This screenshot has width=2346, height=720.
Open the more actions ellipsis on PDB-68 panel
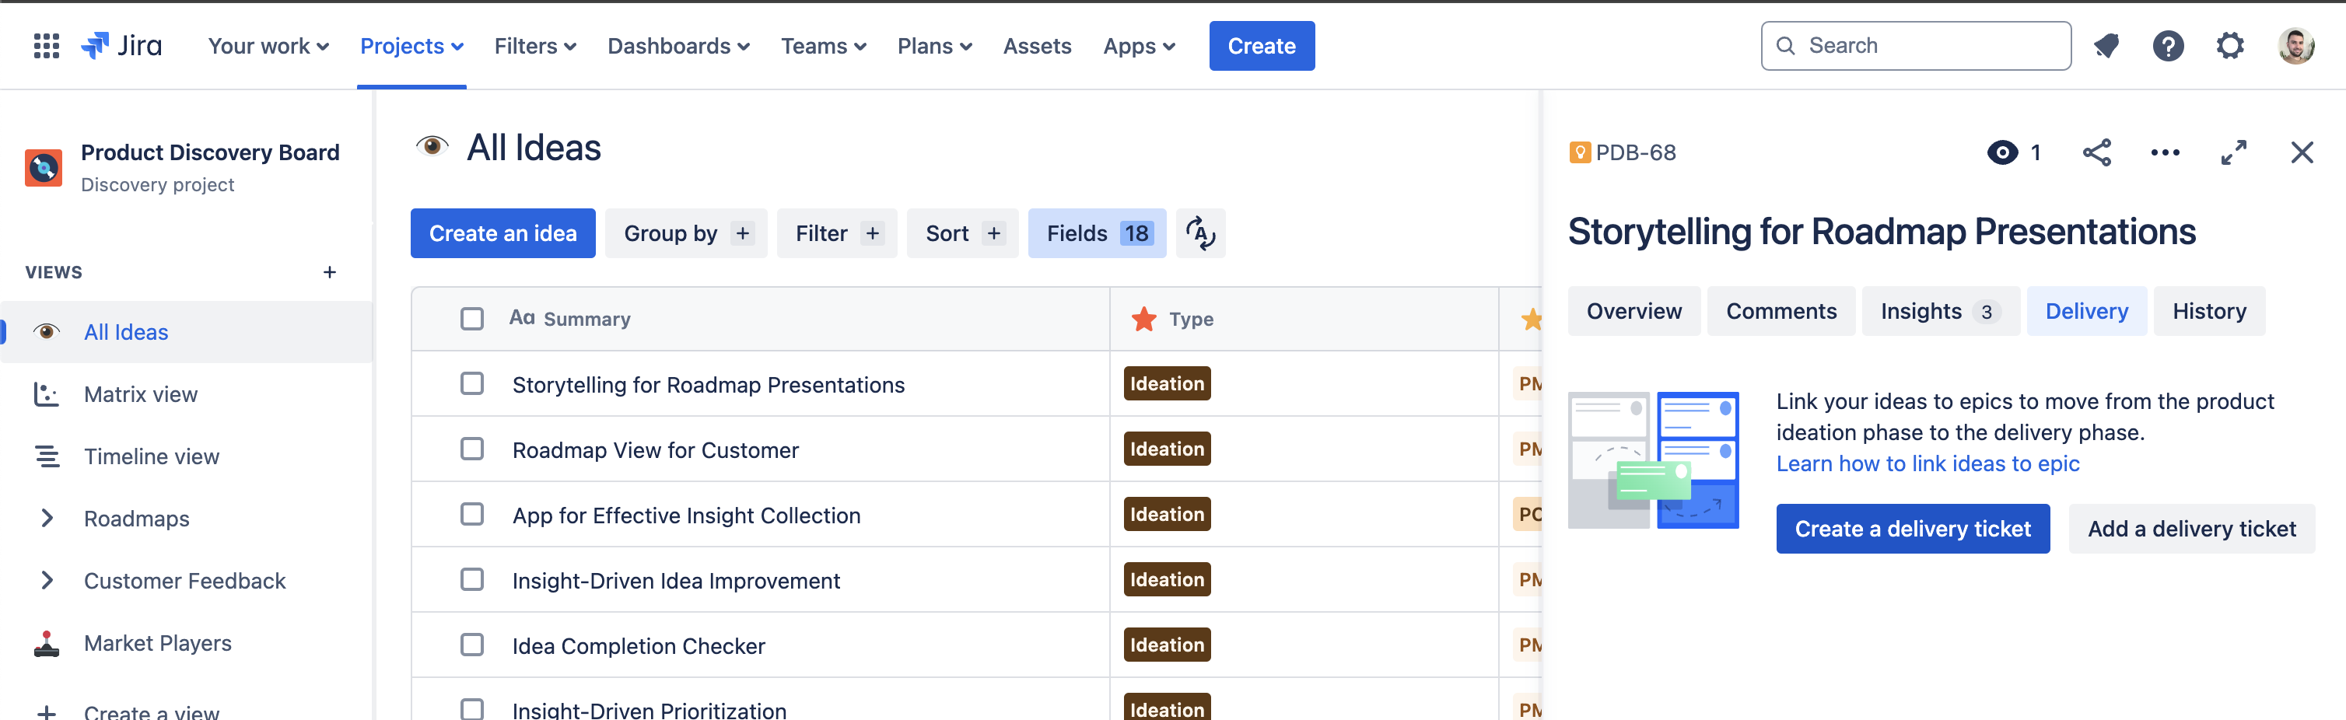[x=2166, y=152]
